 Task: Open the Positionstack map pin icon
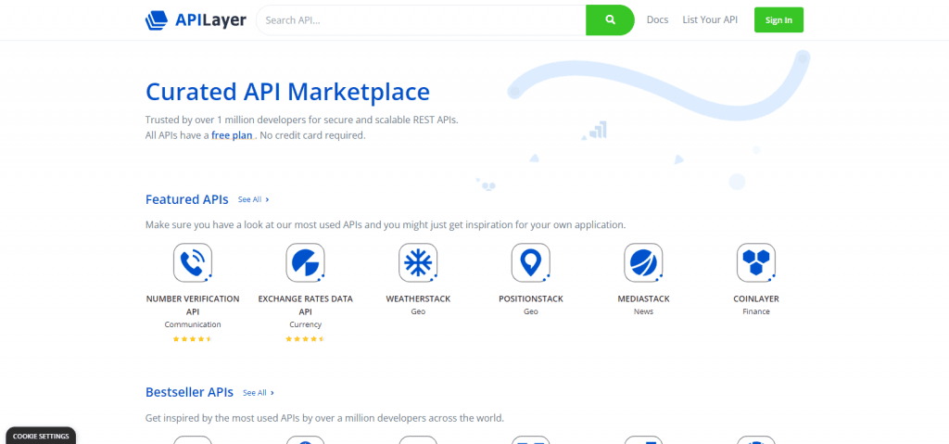click(x=531, y=263)
